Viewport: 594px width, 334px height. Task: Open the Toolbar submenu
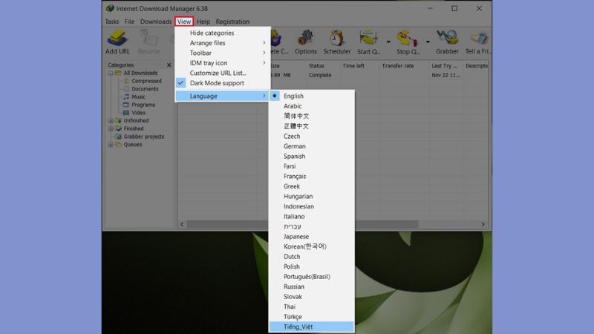coord(223,53)
